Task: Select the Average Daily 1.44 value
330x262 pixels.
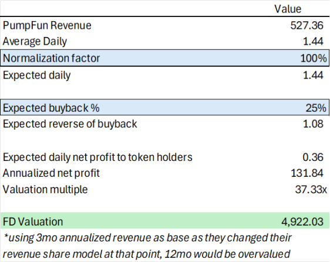Action: (313, 41)
